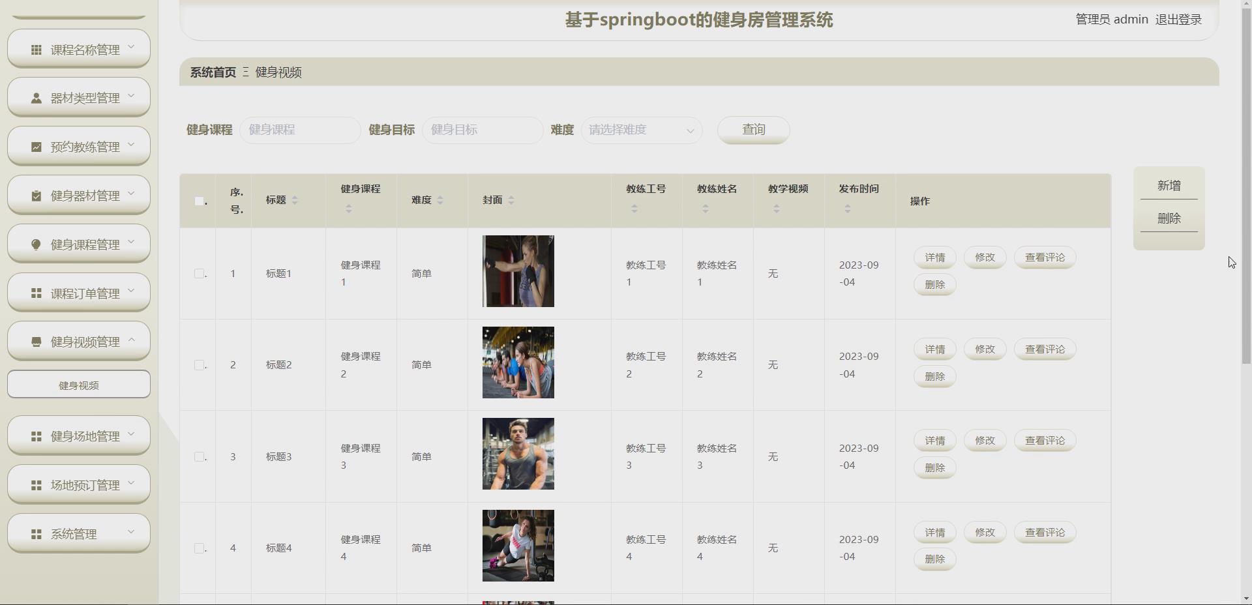Viewport: 1252px width, 605px height.
Task: Sort table by 教练姓名 column arrows
Action: (x=706, y=209)
